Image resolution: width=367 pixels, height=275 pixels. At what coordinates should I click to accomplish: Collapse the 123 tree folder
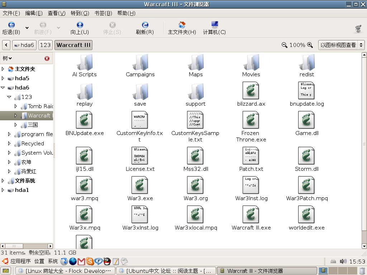[9, 97]
